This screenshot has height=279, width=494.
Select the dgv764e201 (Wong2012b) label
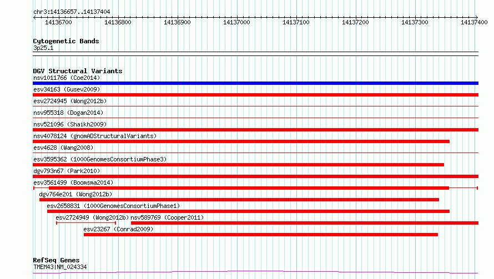pyautogui.click(x=75, y=194)
